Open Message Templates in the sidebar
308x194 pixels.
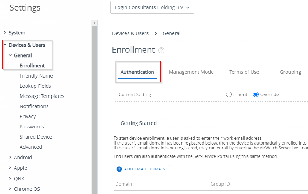(x=42, y=96)
